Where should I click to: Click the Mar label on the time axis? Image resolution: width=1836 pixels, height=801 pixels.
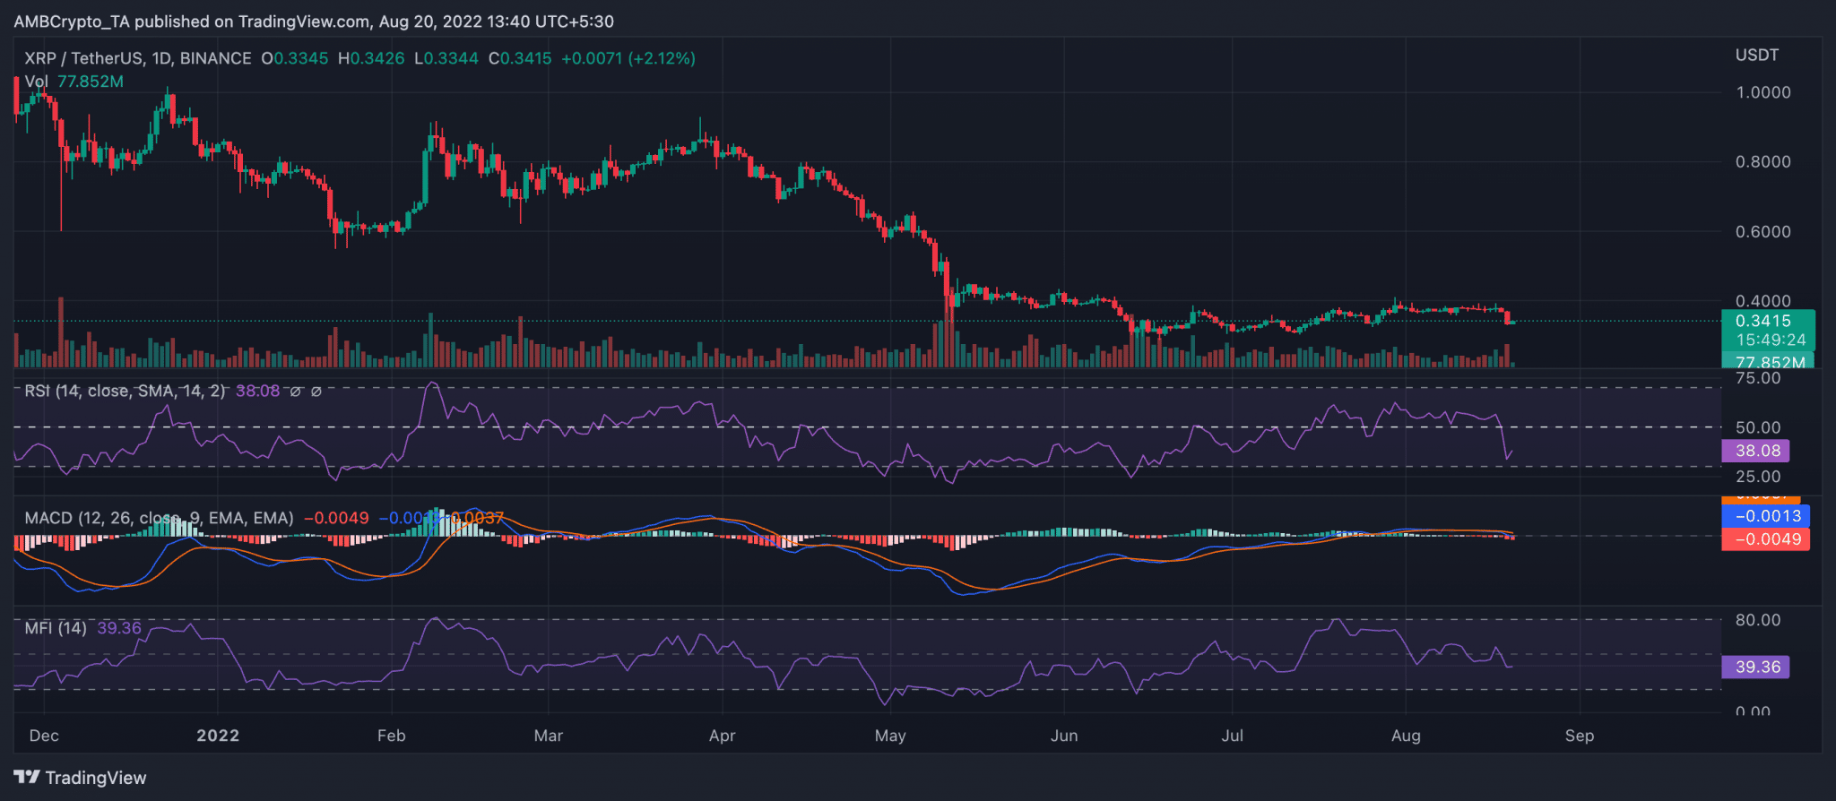[548, 736]
